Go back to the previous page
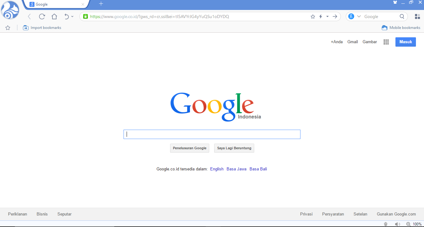Image resolution: width=424 pixels, height=227 pixels. [29, 17]
